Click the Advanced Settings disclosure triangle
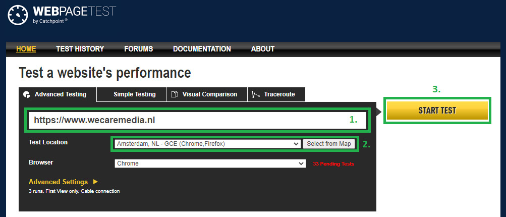This screenshot has height=217, width=506. tap(95, 182)
